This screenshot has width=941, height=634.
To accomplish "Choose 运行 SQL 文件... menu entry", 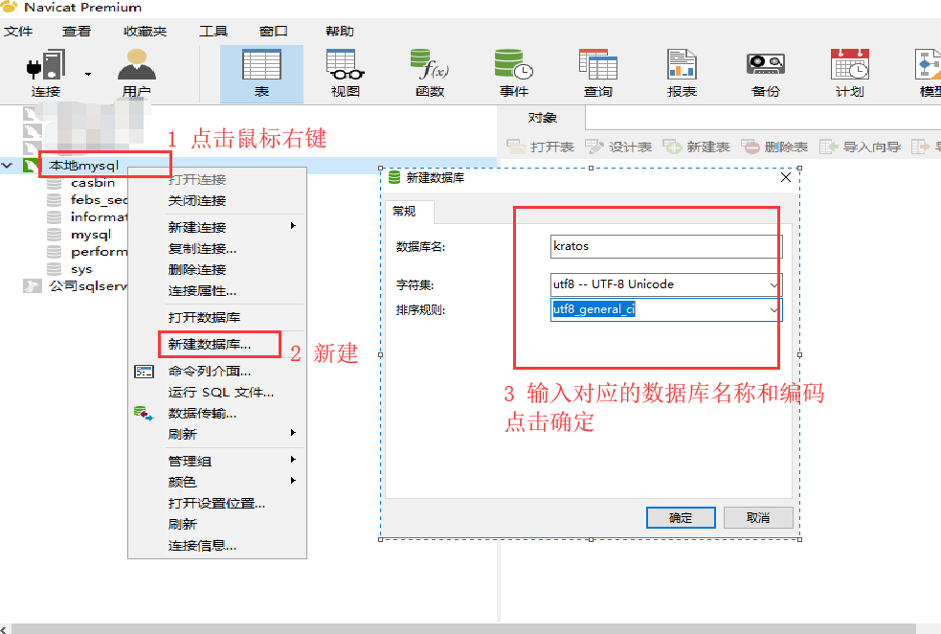I will pyautogui.click(x=221, y=392).
